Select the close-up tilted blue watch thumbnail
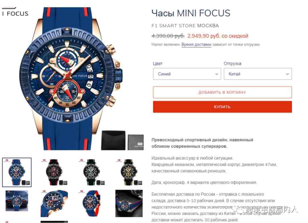This screenshot has height=223, width=308. click(x=54, y=203)
